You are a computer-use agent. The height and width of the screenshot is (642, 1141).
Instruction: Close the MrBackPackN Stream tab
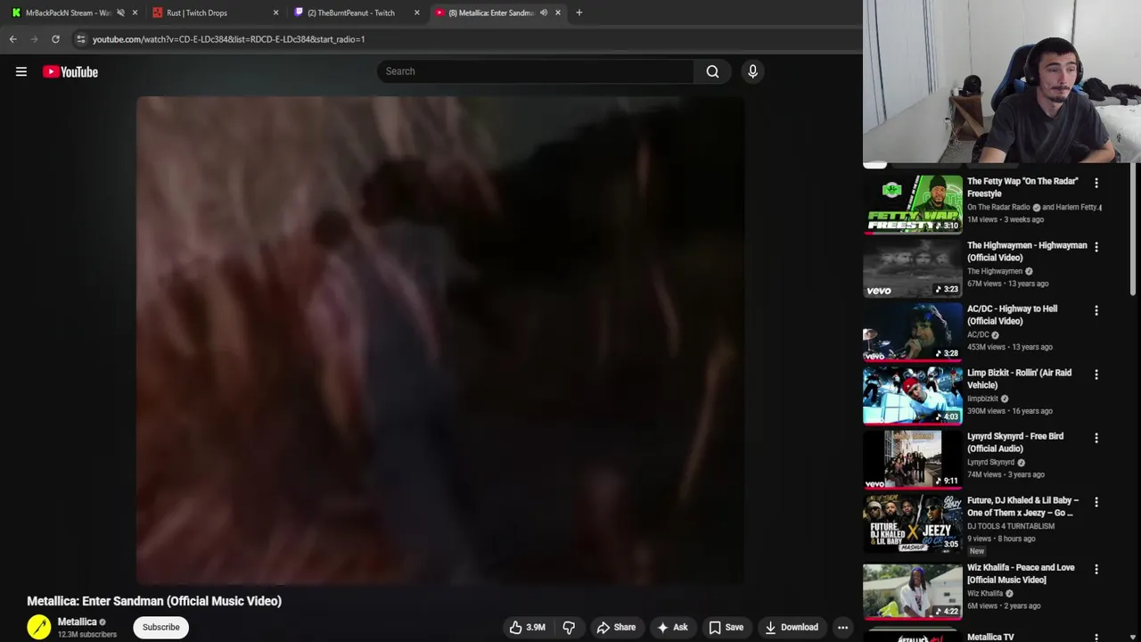(135, 12)
